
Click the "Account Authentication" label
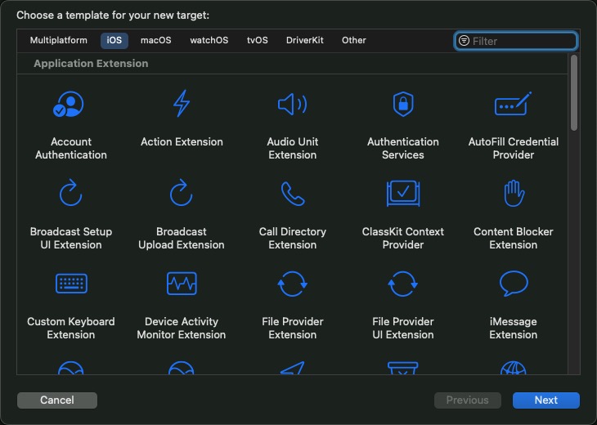click(71, 149)
